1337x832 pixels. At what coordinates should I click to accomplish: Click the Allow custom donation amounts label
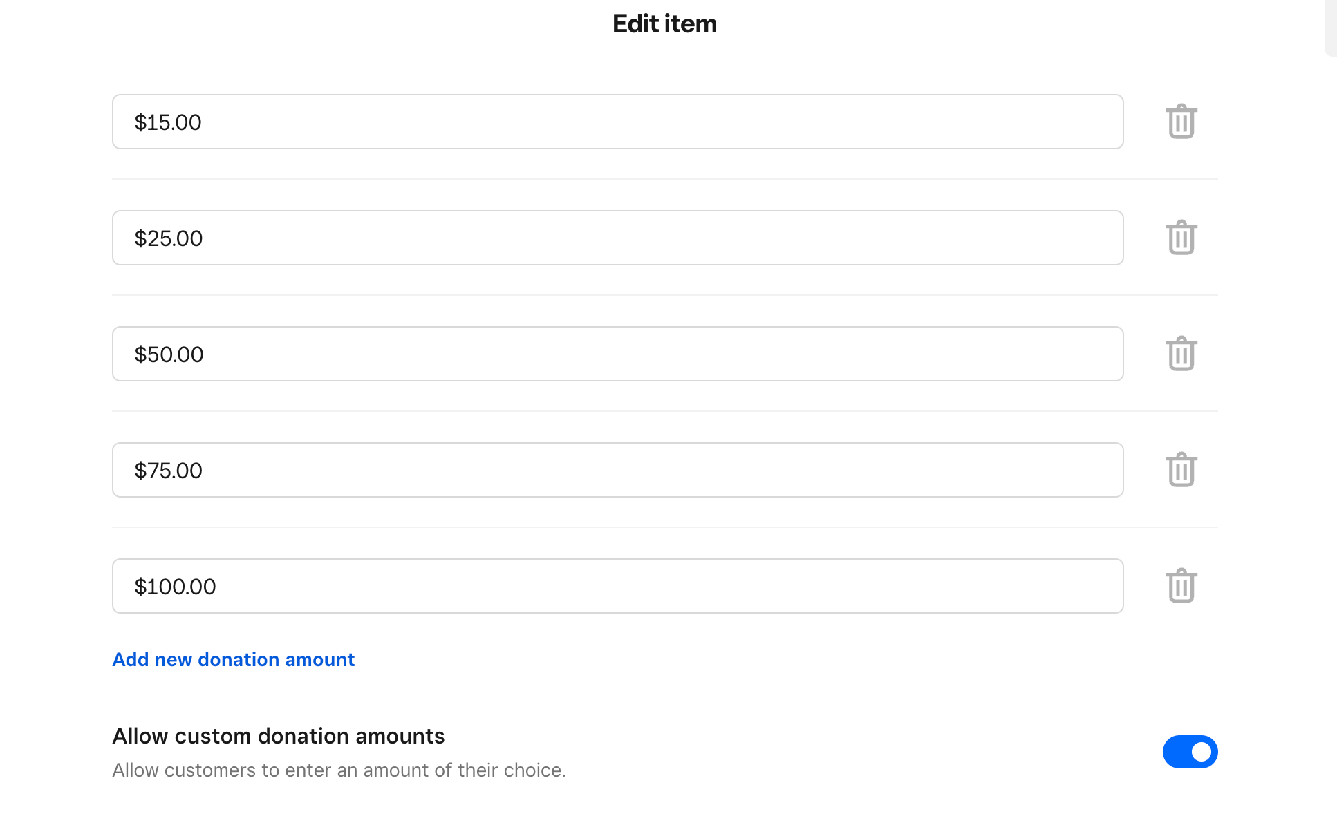tap(278, 736)
